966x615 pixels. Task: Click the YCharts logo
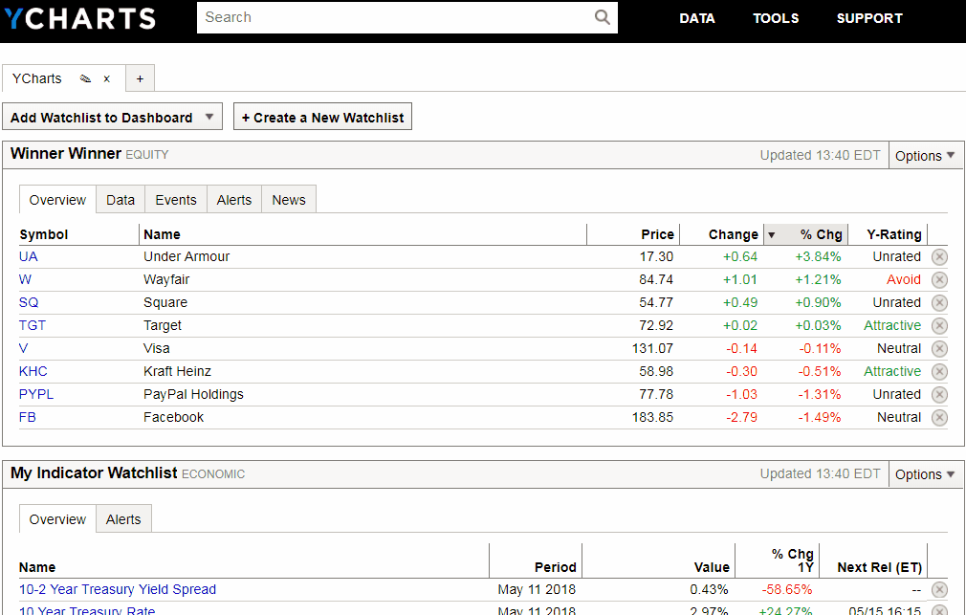79,18
